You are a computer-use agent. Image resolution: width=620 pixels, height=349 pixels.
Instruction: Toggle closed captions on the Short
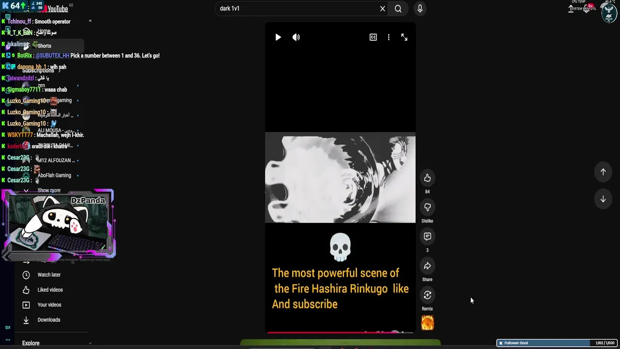point(373,37)
